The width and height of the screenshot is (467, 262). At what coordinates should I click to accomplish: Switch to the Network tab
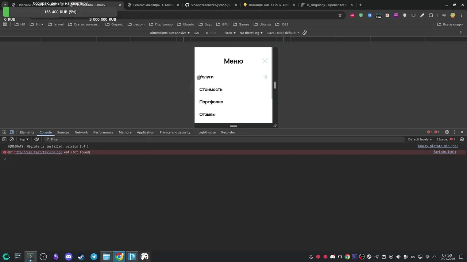(81, 132)
